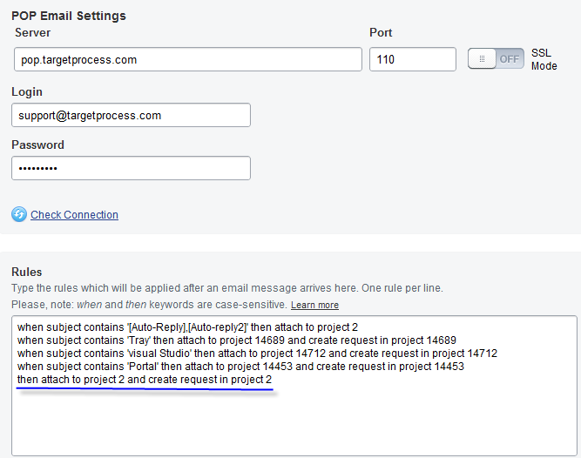Click the Login field label
Screen dimensions: 581x458
27,91
